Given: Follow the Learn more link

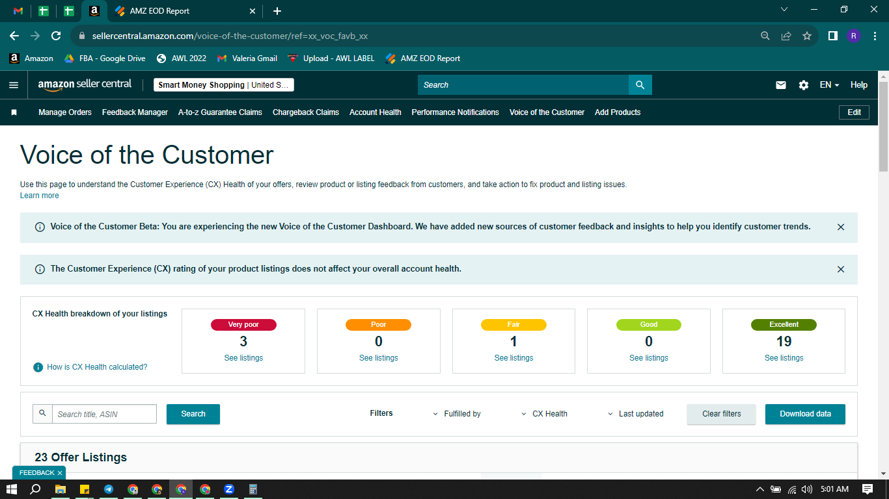Looking at the screenshot, I should (x=40, y=196).
